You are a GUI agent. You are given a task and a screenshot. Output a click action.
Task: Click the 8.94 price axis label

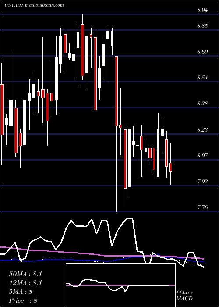coord(202,11)
